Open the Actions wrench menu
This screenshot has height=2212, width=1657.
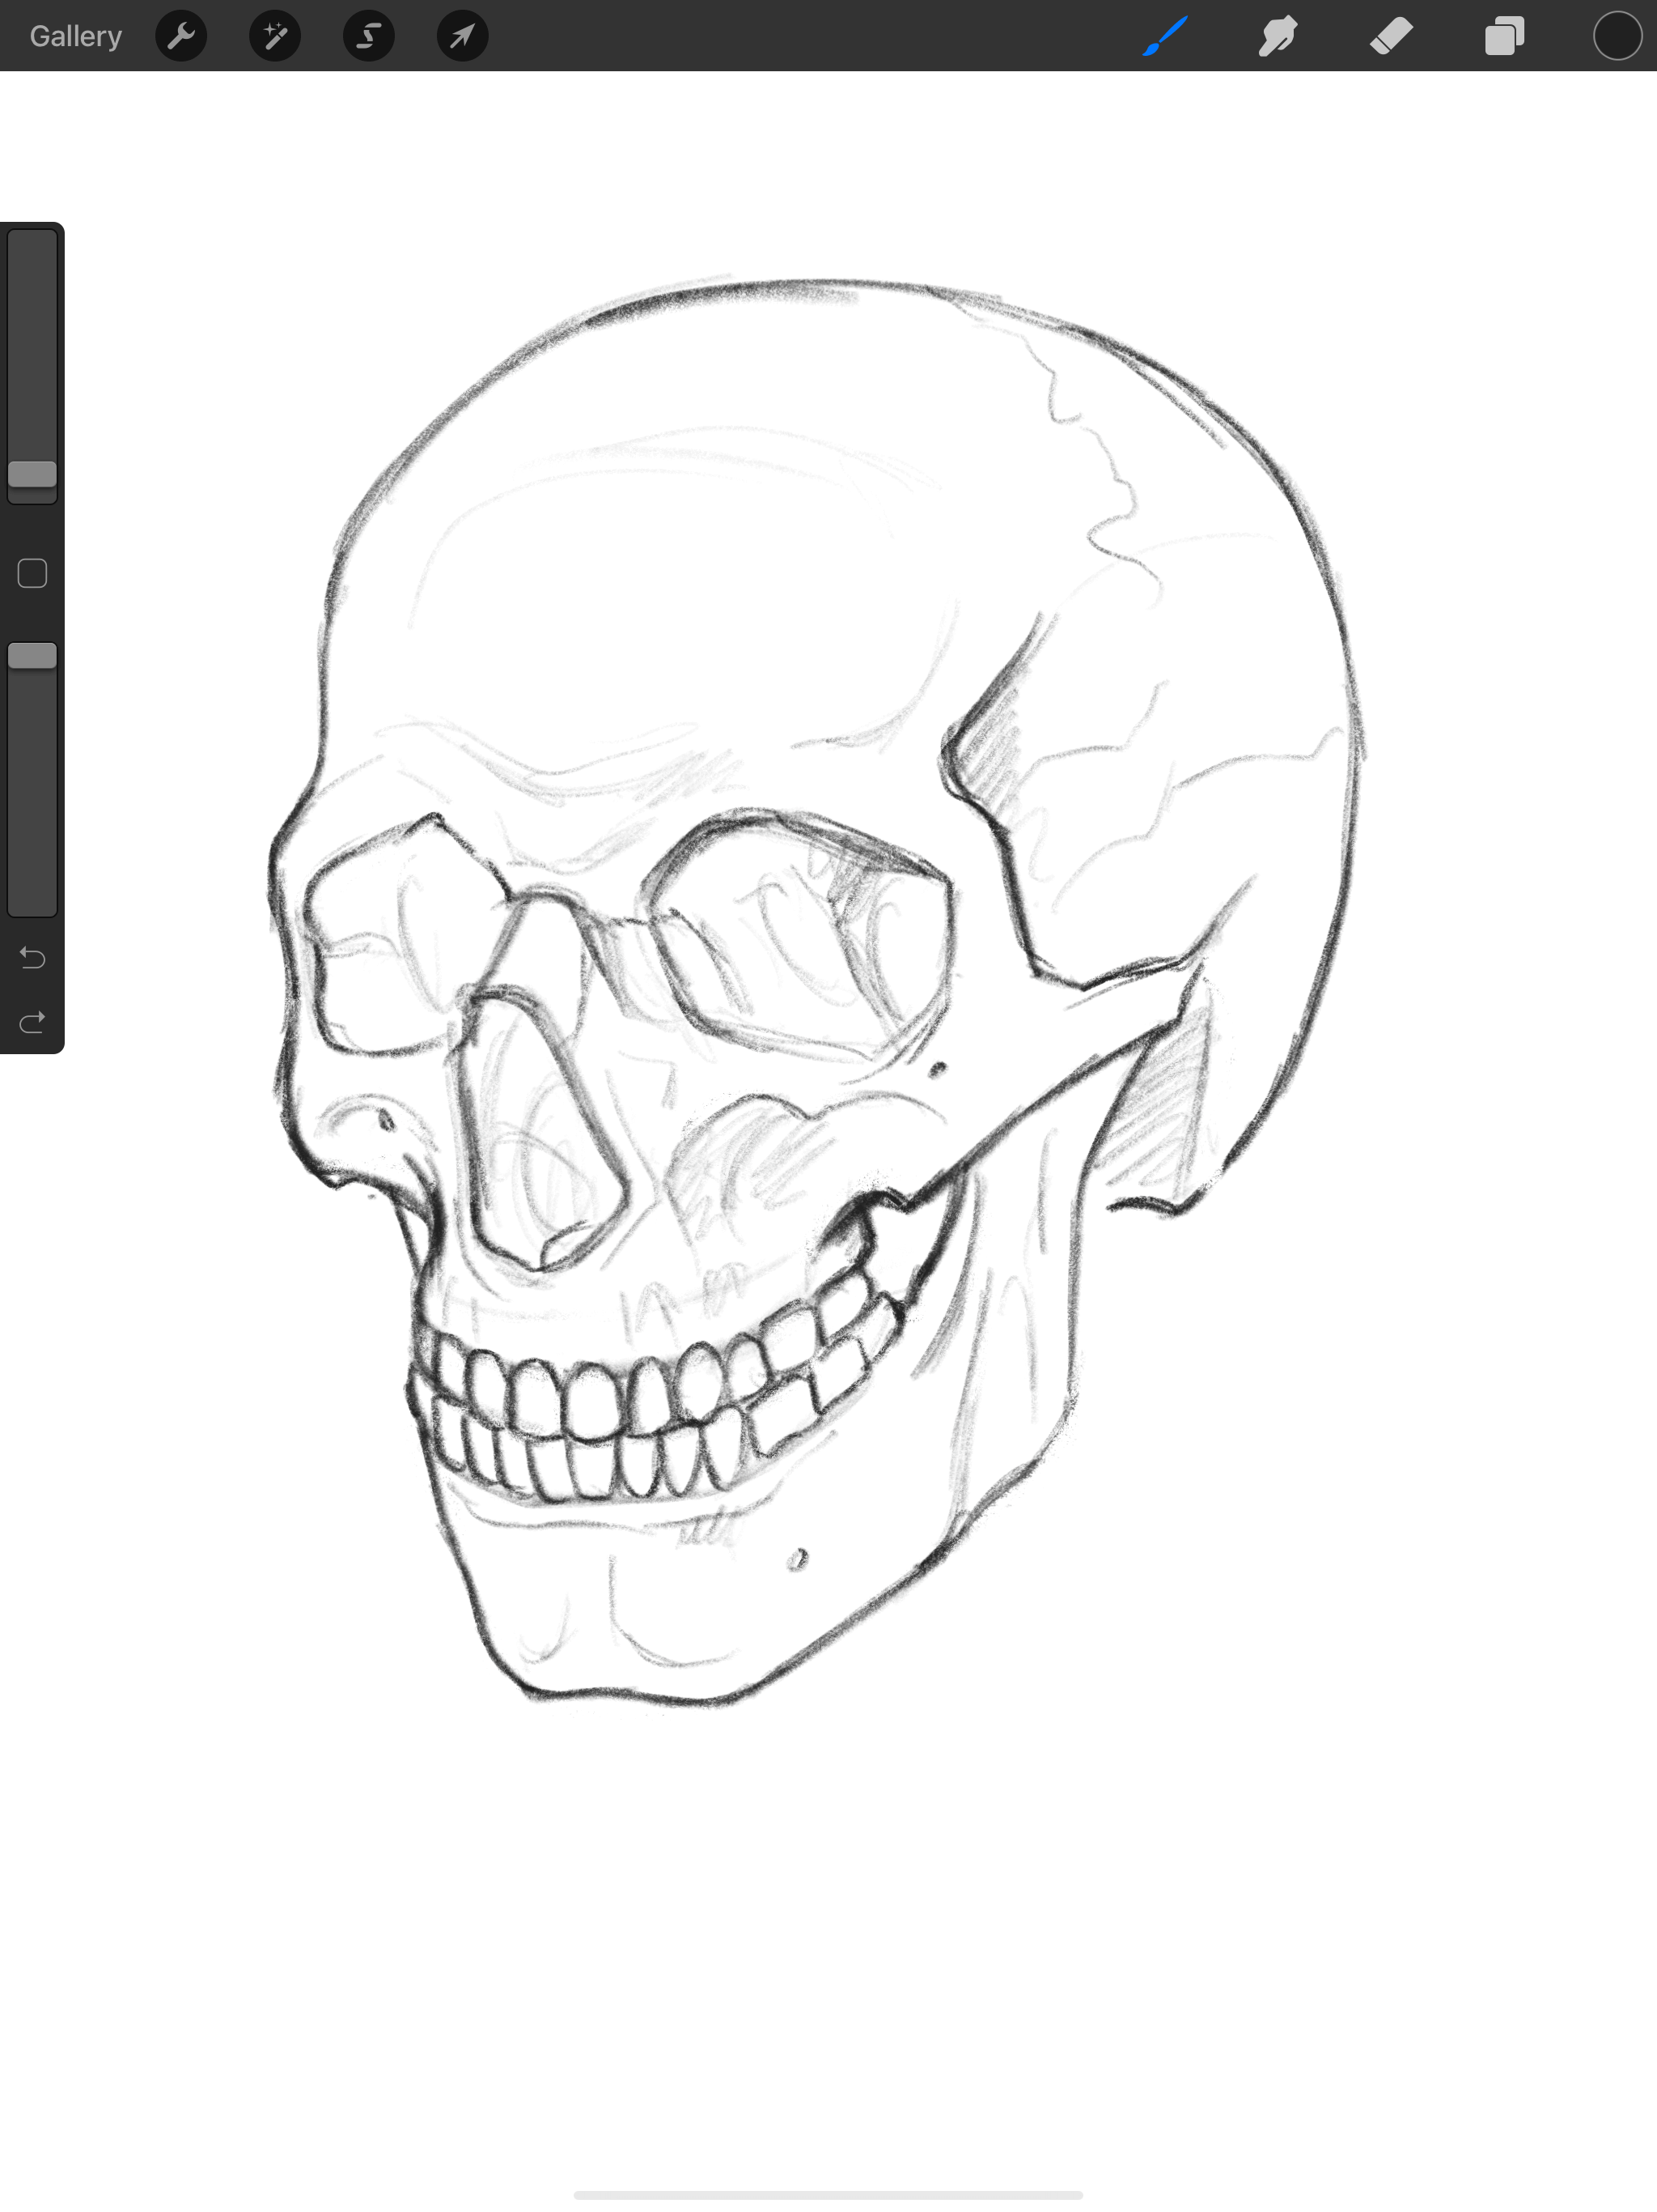tap(181, 36)
